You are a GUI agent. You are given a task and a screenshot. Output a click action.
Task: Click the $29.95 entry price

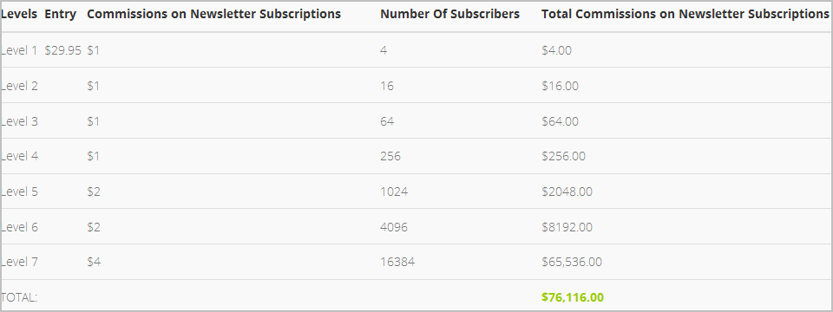click(62, 50)
